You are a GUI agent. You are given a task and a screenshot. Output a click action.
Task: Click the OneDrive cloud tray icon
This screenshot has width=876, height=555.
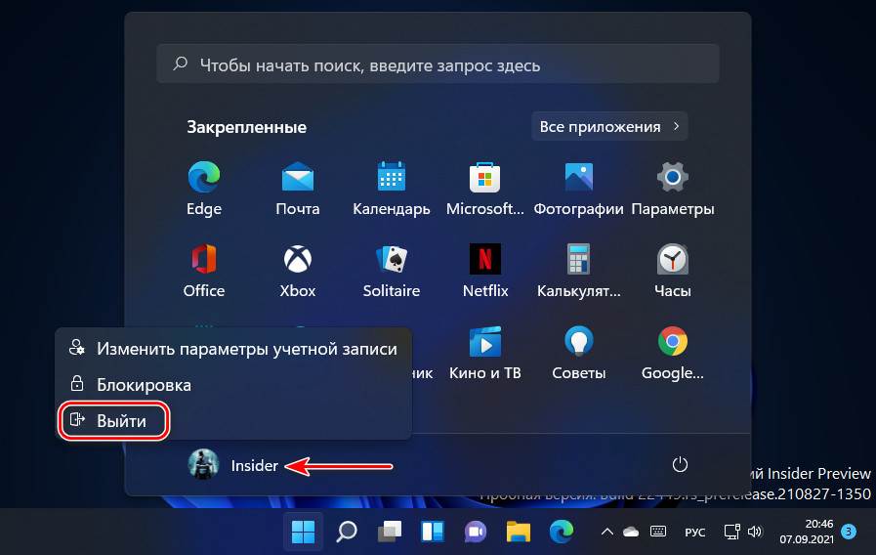[x=631, y=532]
